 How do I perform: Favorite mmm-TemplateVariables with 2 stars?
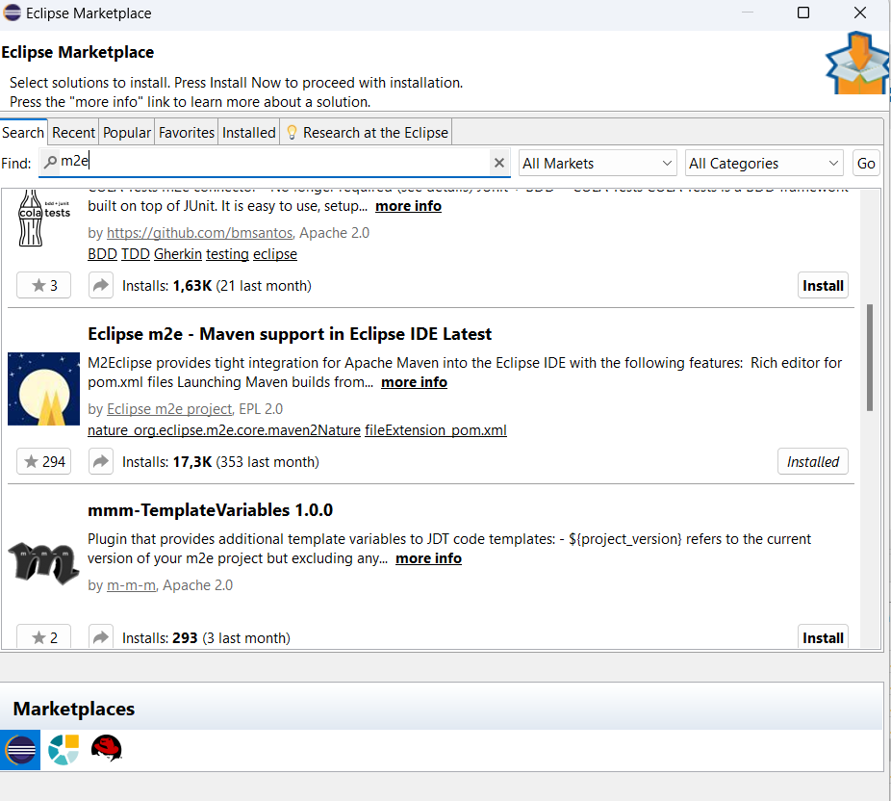click(43, 637)
